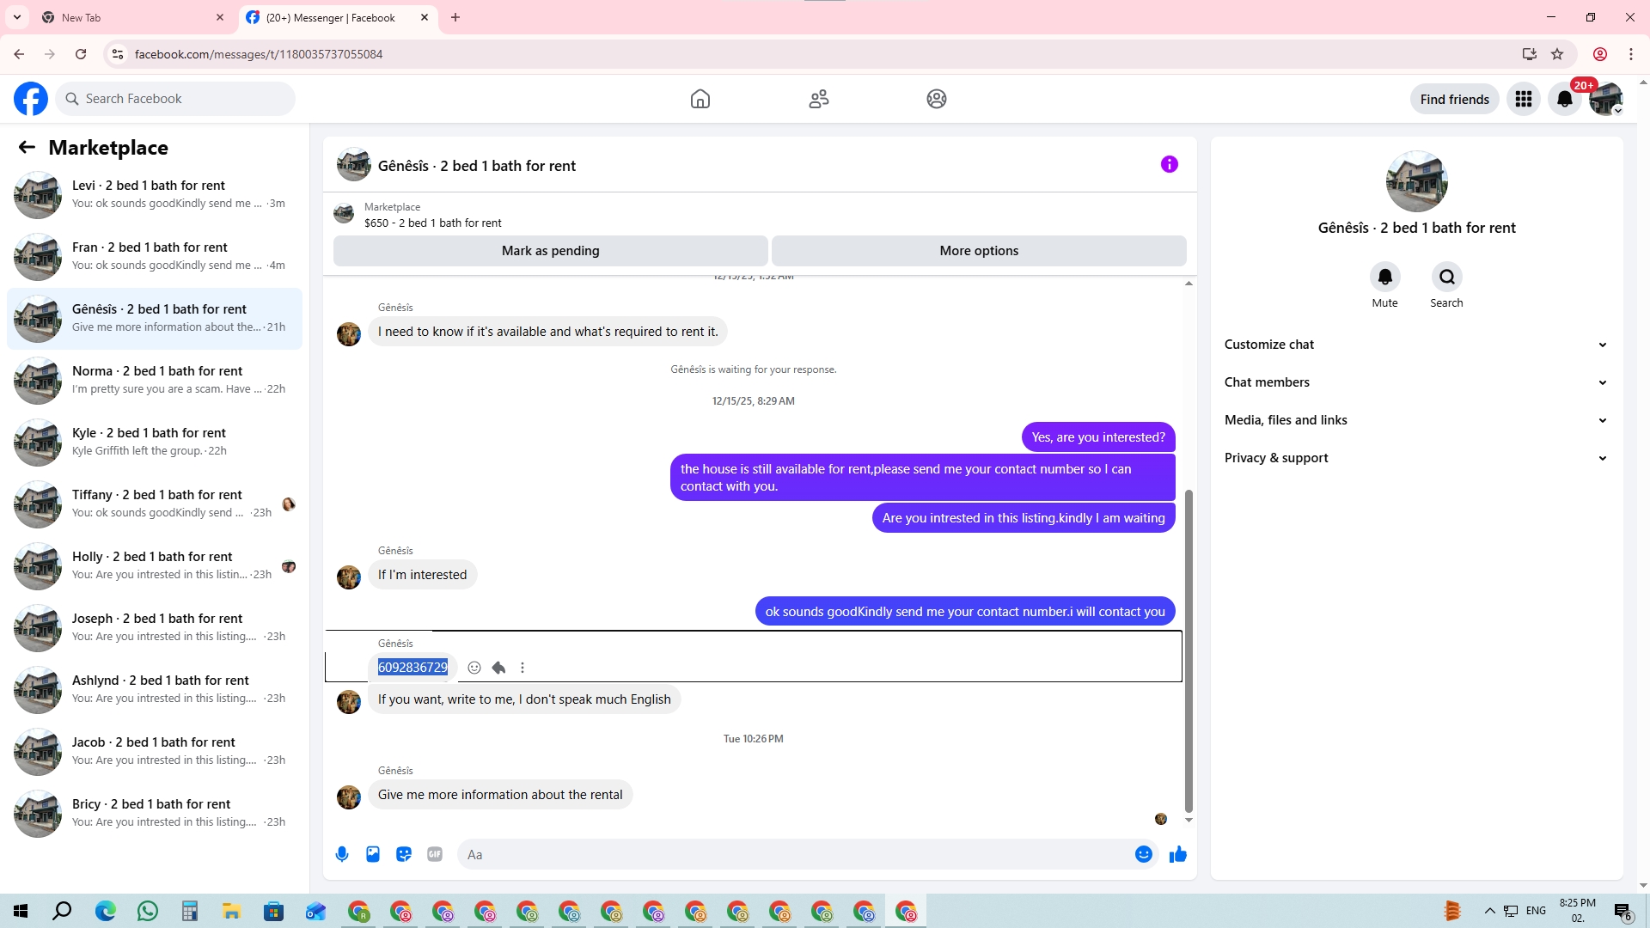Viewport: 1650px width, 928px height.
Task: Expand Chat members section
Action: [x=1415, y=382]
